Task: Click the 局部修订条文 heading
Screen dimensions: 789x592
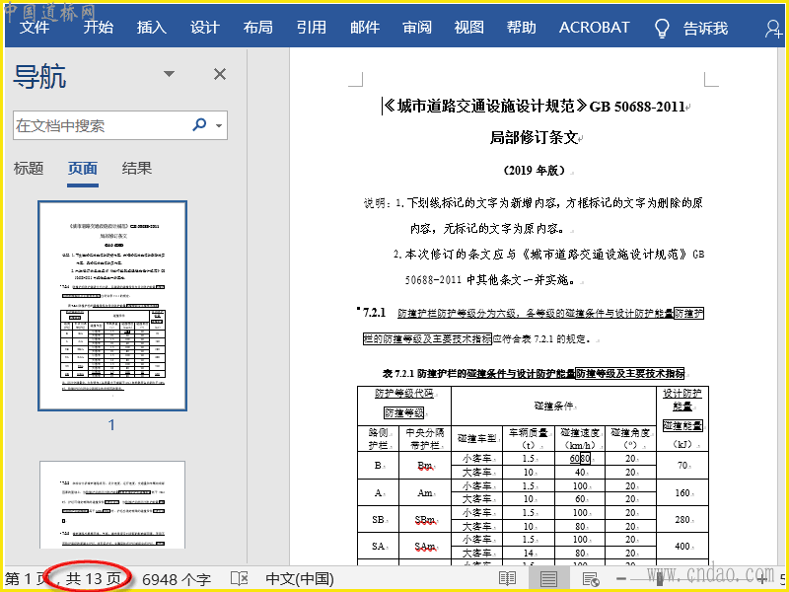Action: pos(535,138)
